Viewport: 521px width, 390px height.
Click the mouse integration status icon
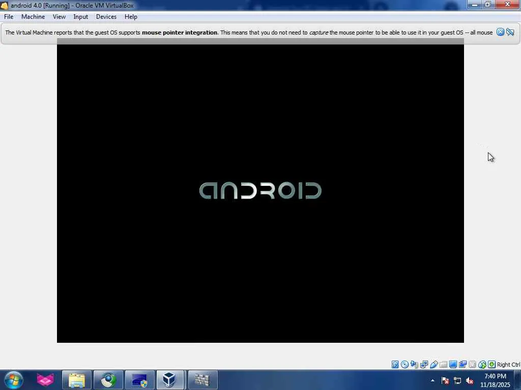click(x=482, y=365)
